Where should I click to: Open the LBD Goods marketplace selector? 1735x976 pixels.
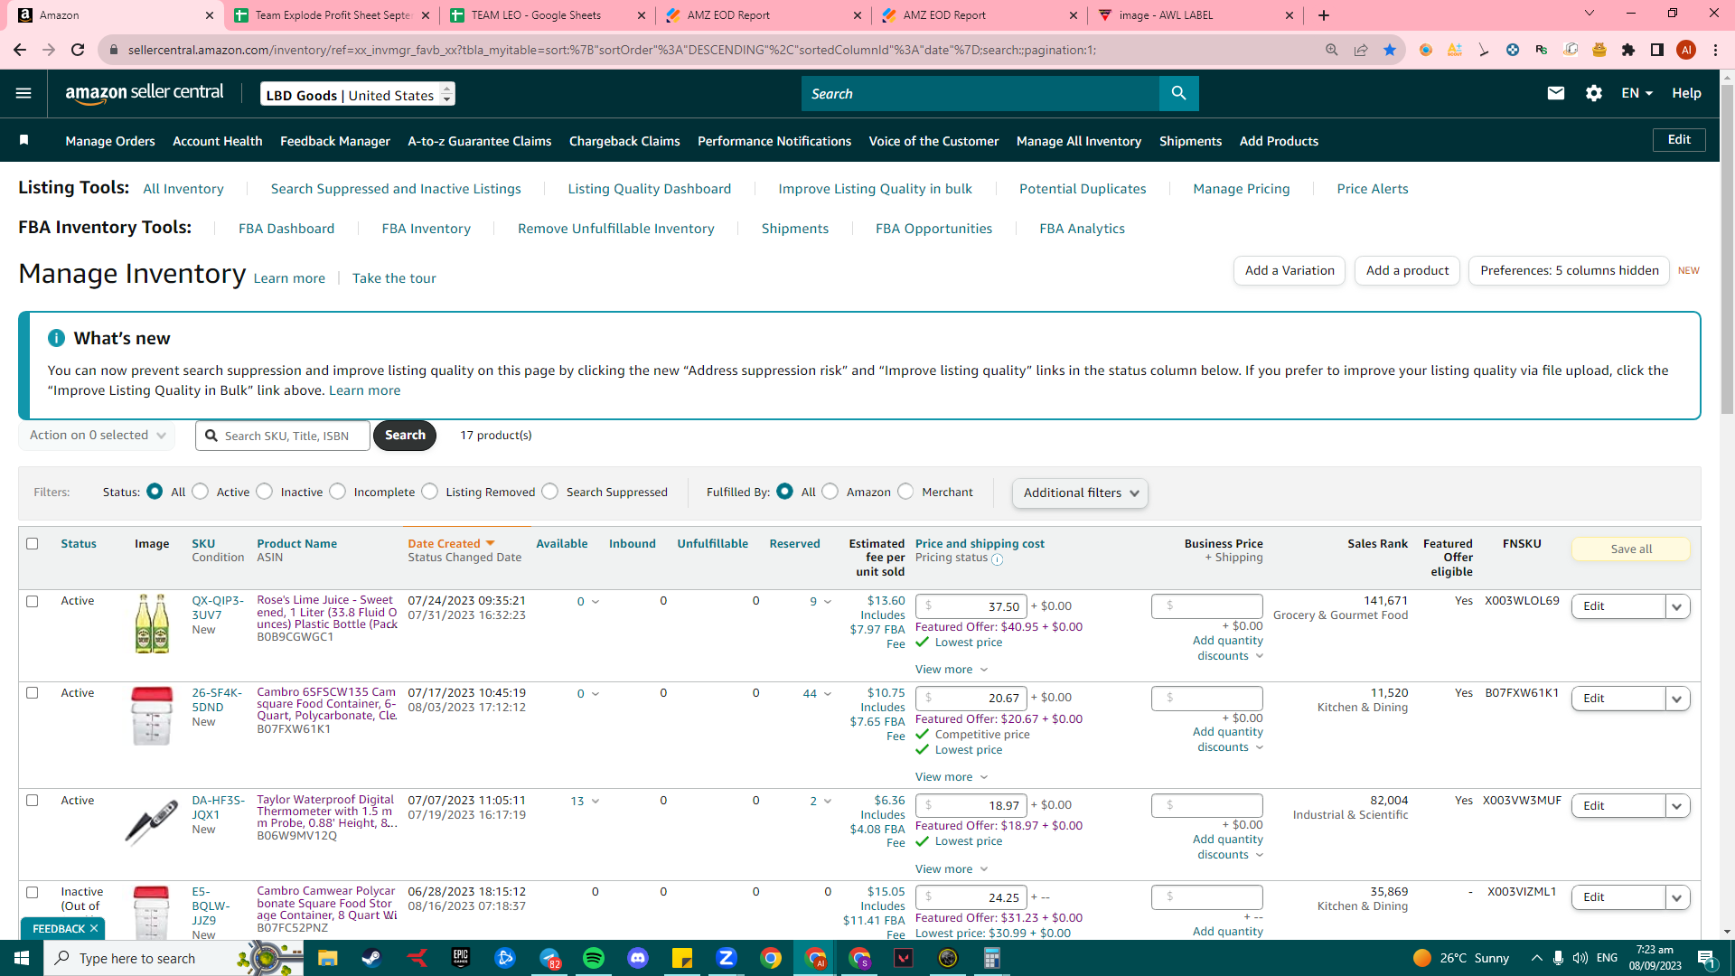[358, 94]
